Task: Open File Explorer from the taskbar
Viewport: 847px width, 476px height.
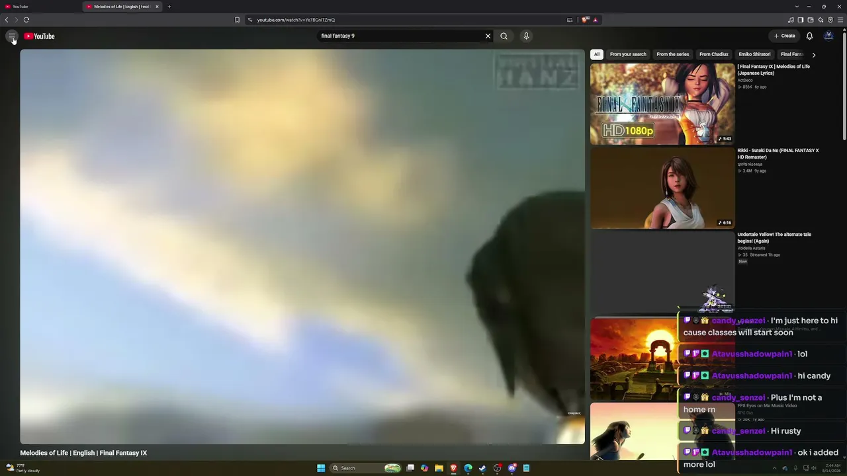Action: click(x=439, y=468)
